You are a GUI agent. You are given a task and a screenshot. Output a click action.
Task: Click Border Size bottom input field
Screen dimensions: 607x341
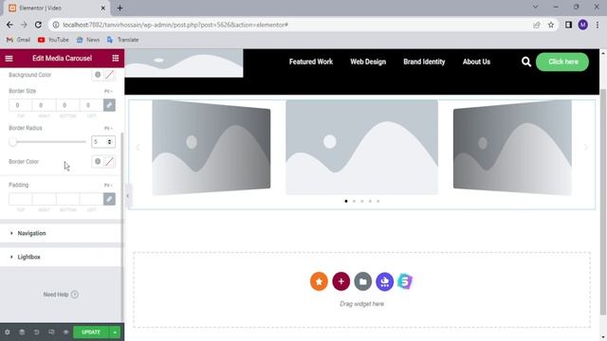click(x=67, y=105)
